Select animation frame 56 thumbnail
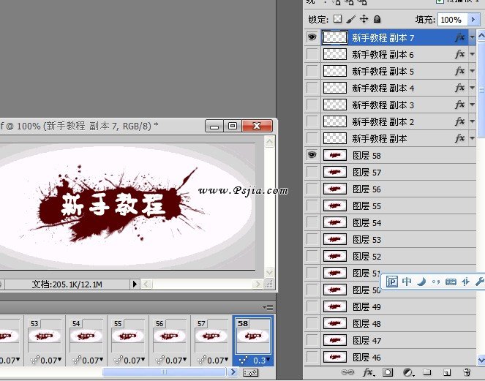The image size is (485, 381). (x=170, y=336)
